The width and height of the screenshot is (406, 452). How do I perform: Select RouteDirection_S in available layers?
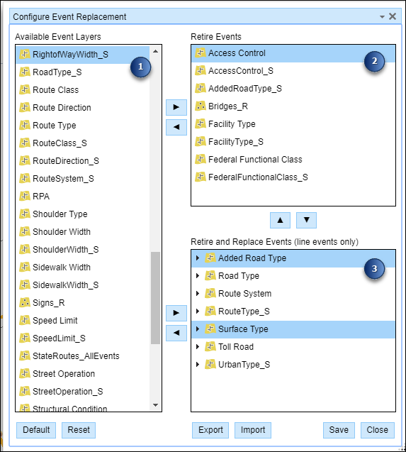(x=83, y=160)
